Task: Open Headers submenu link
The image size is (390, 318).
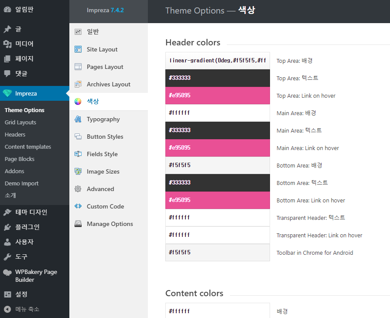Action: (15, 134)
